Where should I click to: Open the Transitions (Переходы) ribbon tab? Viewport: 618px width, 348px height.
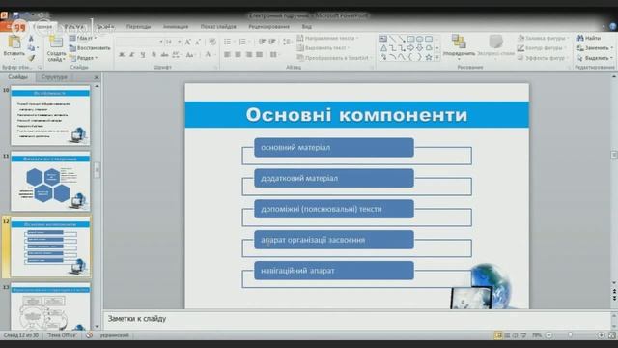(x=138, y=27)
